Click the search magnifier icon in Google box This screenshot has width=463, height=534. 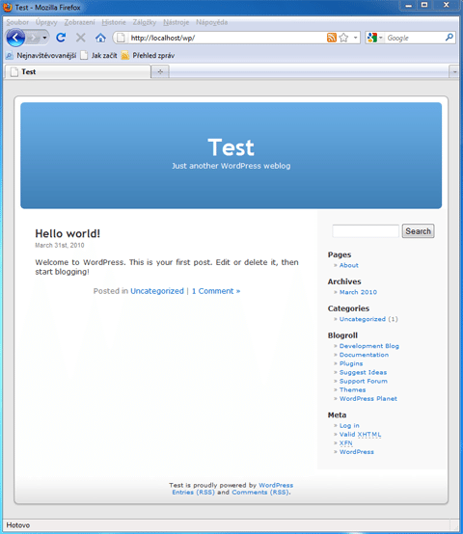(449, 38)
